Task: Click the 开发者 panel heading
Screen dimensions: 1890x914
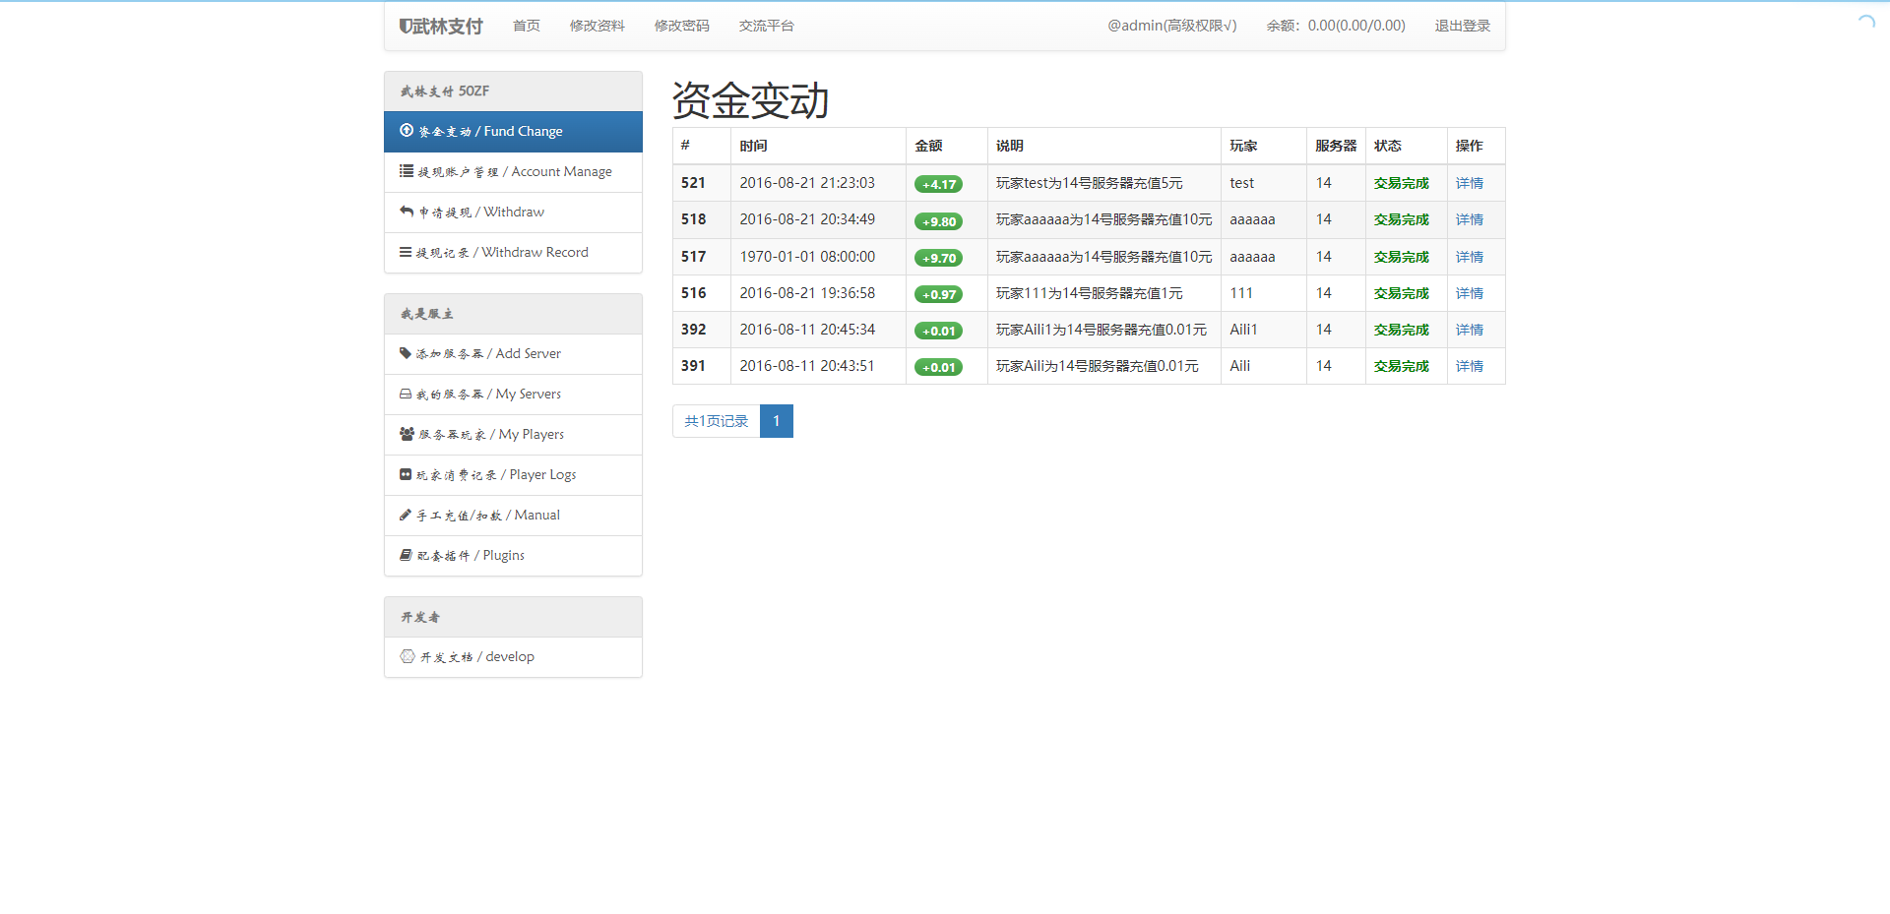Action: pyautogui.click(x=513, y=617)
